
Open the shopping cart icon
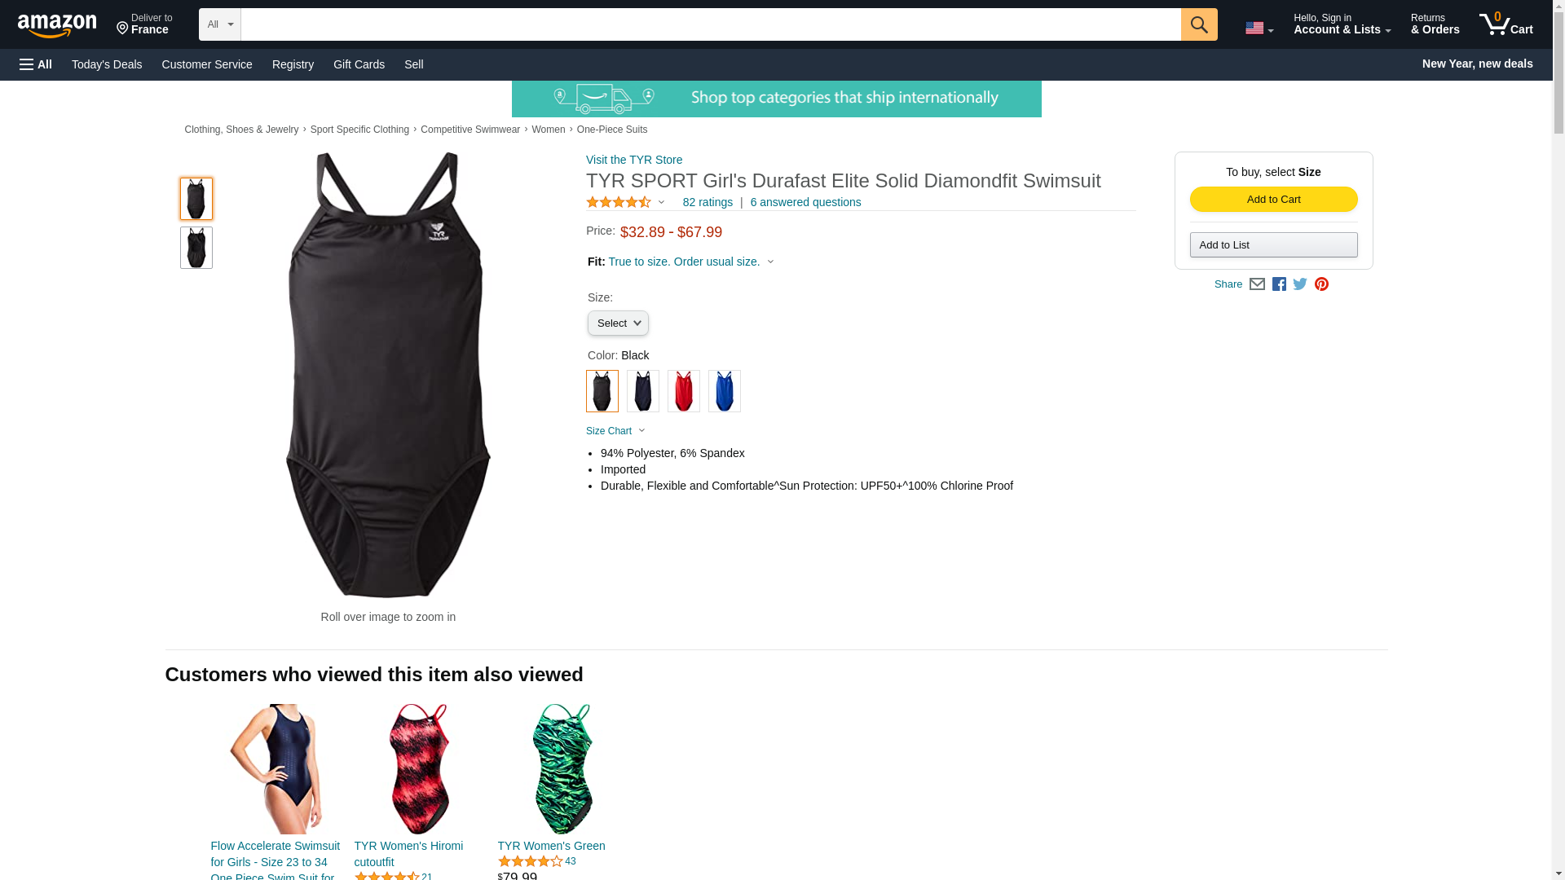tap(1505, 24)
